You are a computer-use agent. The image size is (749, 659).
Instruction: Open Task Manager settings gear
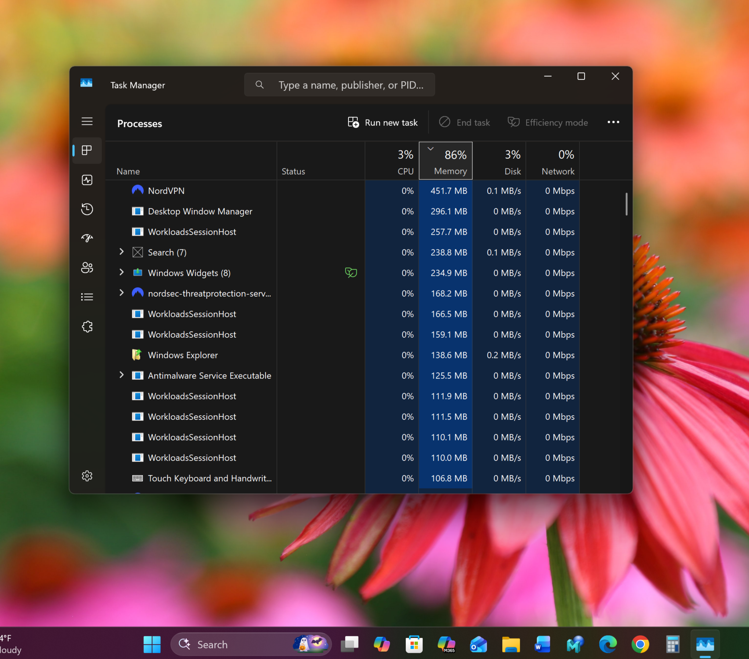pyautogui.click(x=87, y=476)
